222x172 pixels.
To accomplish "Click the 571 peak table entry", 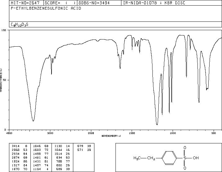I will (x=84, y=150).
